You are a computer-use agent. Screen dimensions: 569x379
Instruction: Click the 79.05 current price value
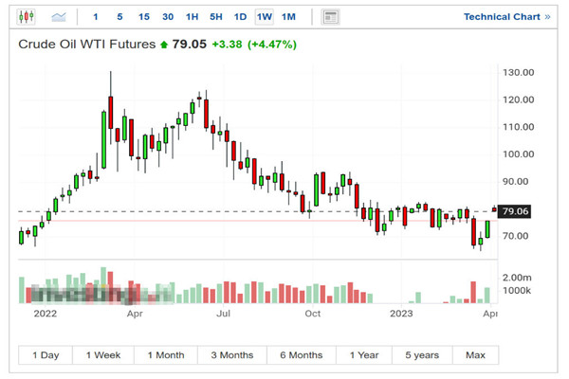tap(189, 45)
